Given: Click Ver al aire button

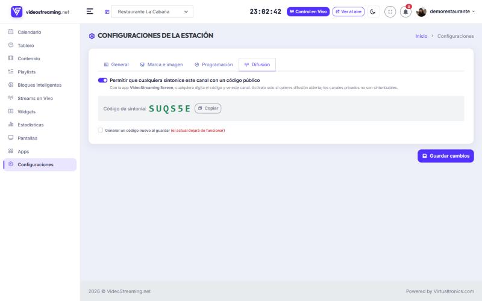Looking at the screenshot, I should (x=348, y=11).
